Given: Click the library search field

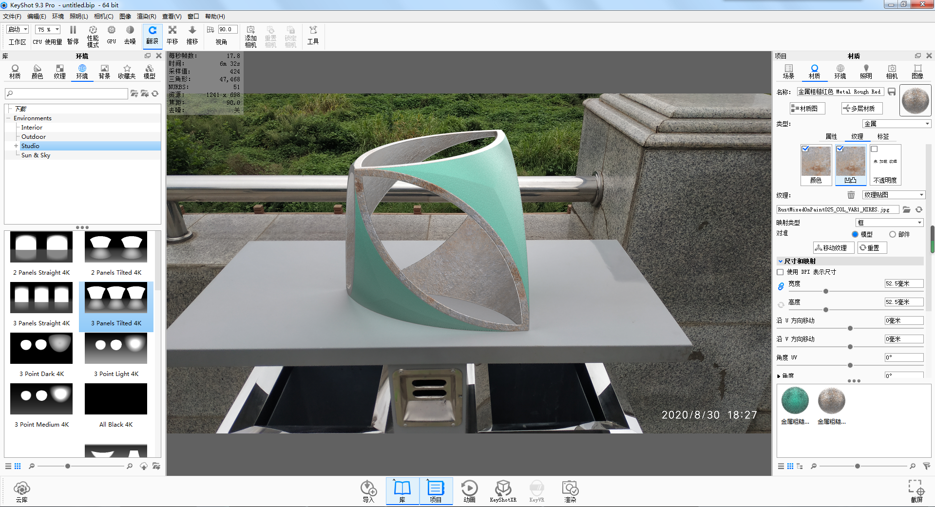Looking at the screenshot, I should click(66, 94).
